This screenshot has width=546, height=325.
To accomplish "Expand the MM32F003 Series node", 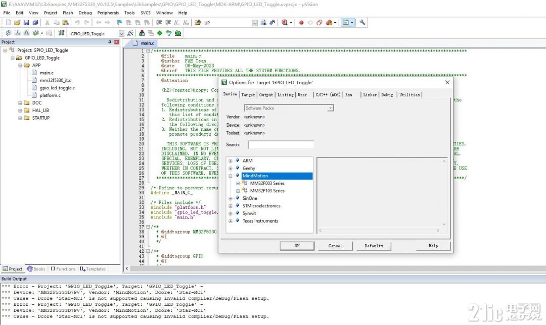I will (238, 184).
